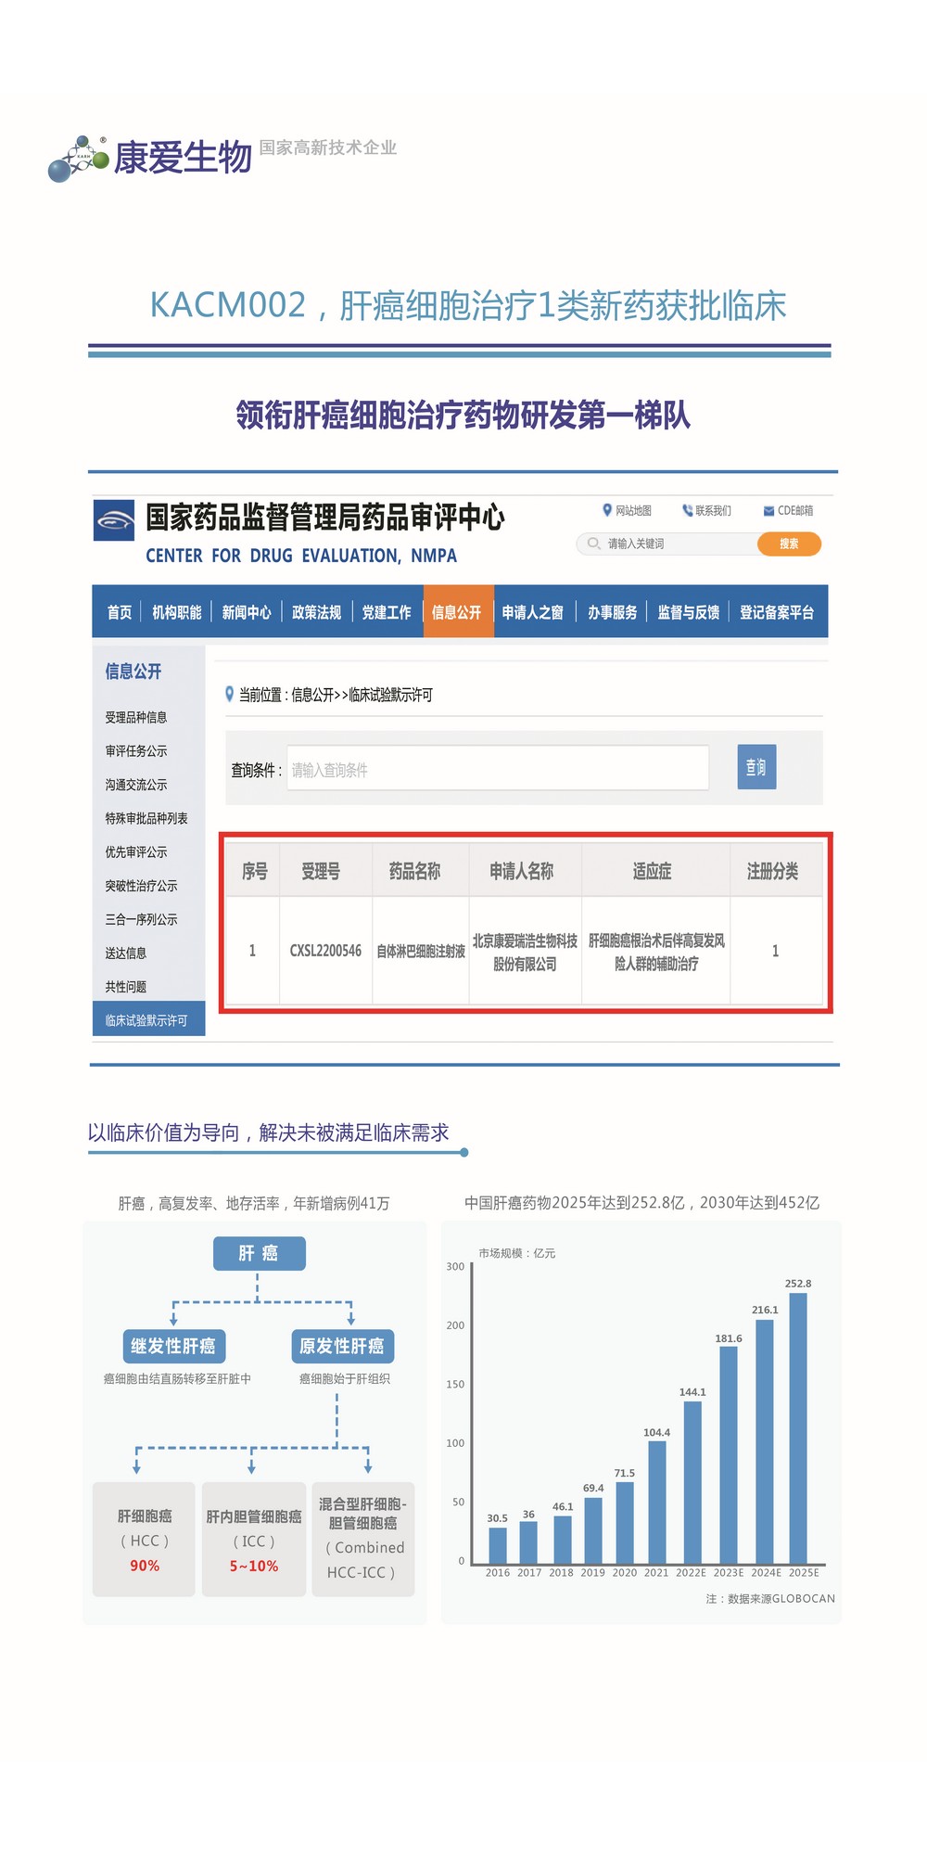Click the 肝内胆管细胞癌 (ICC) card
The image size is (927, 1855).
[x=254, y=1540]
